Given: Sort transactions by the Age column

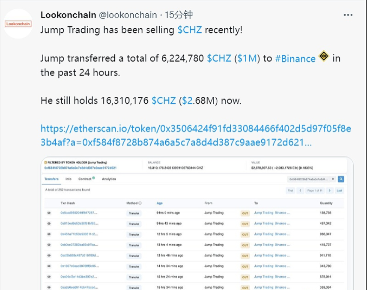Looking at the screenshot, I should click(160, 203).
